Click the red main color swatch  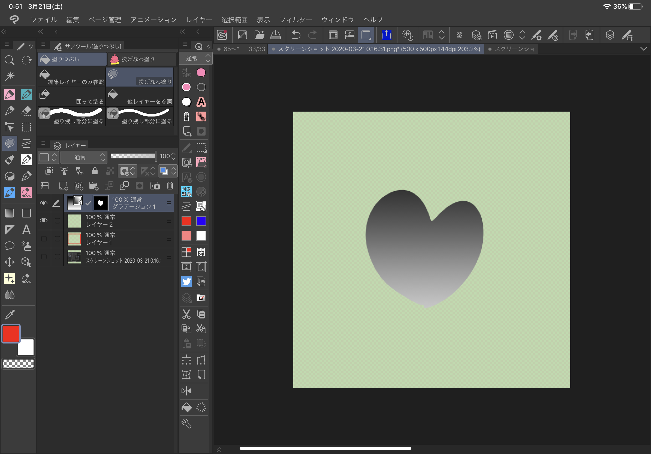point(11,334)
